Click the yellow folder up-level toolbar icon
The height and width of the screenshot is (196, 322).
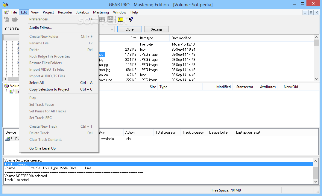121,19
